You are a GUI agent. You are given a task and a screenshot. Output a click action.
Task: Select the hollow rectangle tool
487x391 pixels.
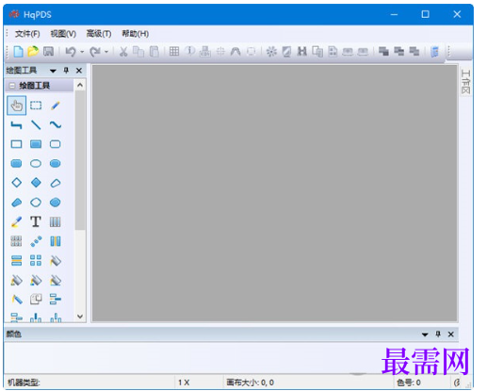[x=16, y=144]
